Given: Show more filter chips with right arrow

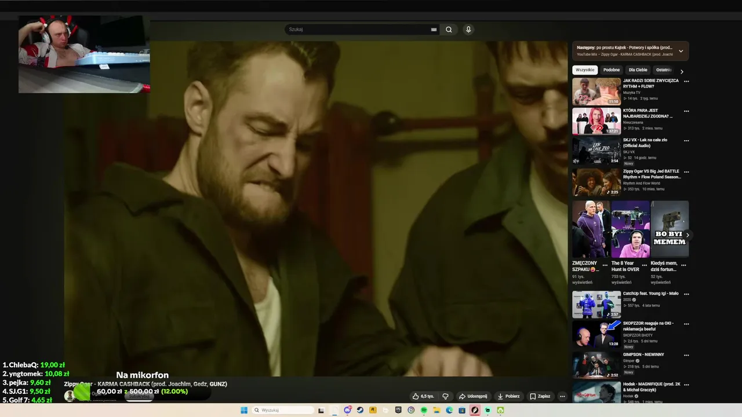Looking at the screenshot, I should (x=682, y=71).
